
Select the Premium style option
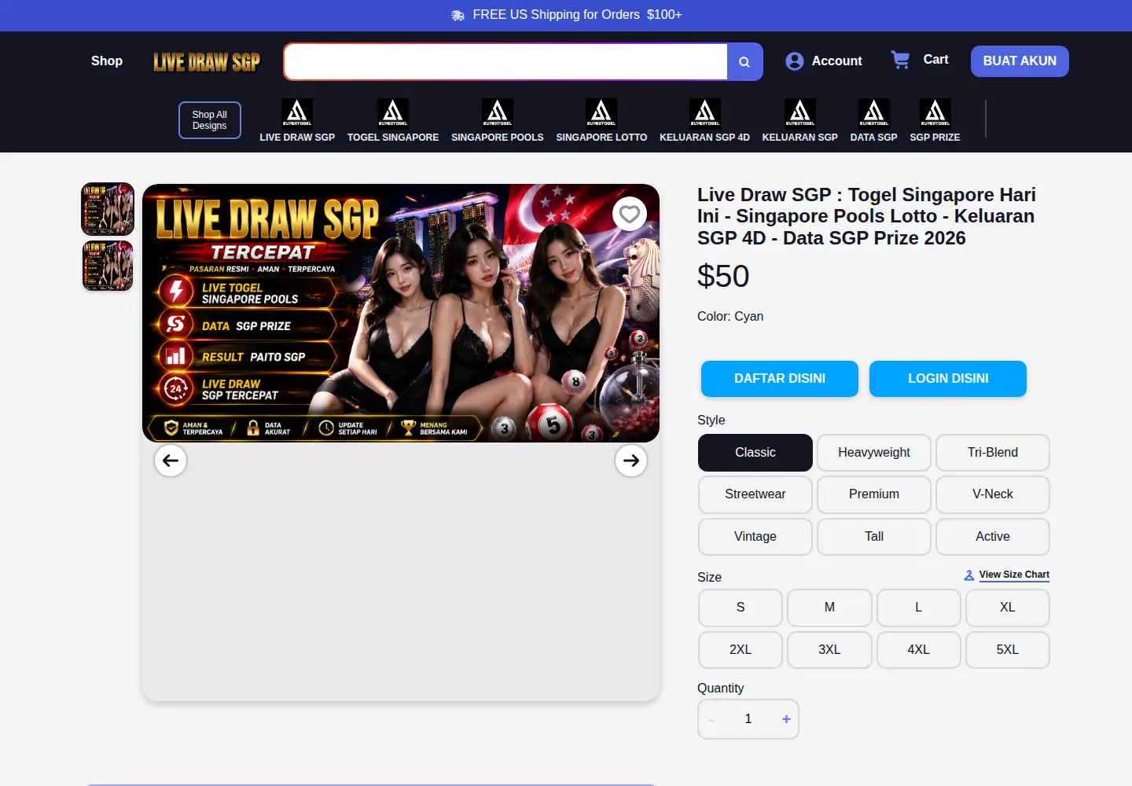click(x=874, y=494)
